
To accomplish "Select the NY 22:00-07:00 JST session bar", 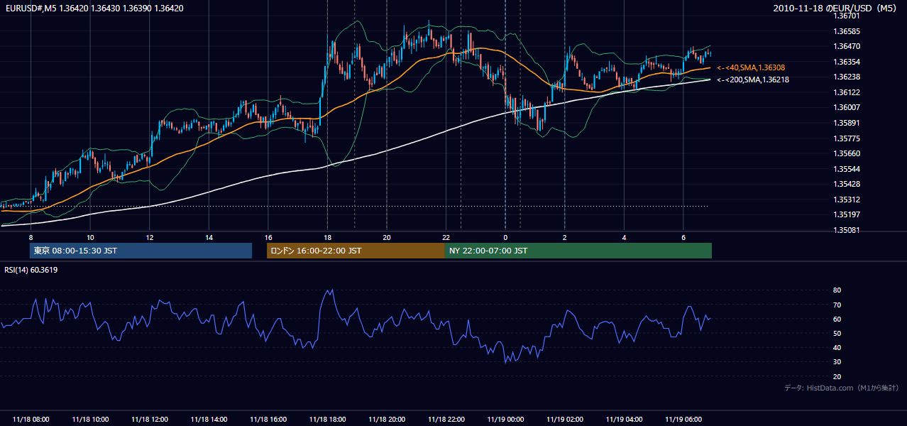I will [578, 251].
